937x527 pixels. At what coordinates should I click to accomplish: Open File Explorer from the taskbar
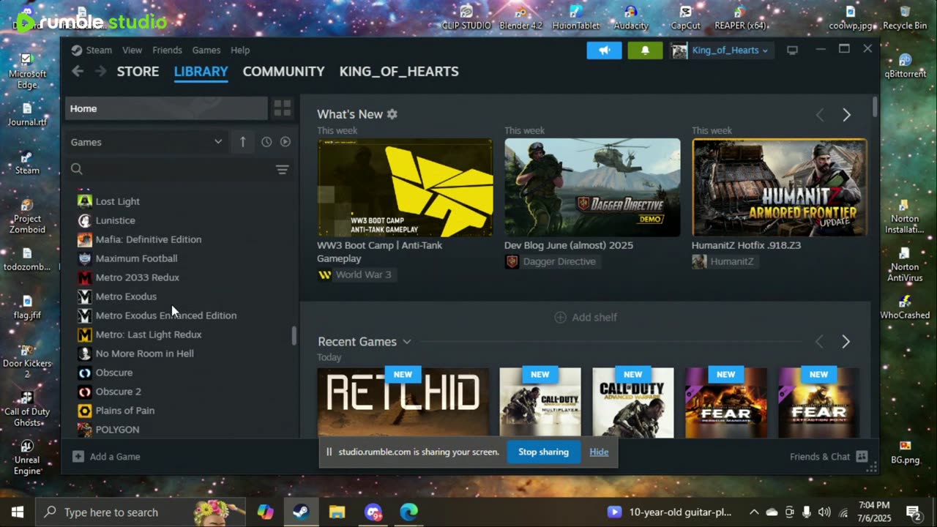[x=337, y=512]
